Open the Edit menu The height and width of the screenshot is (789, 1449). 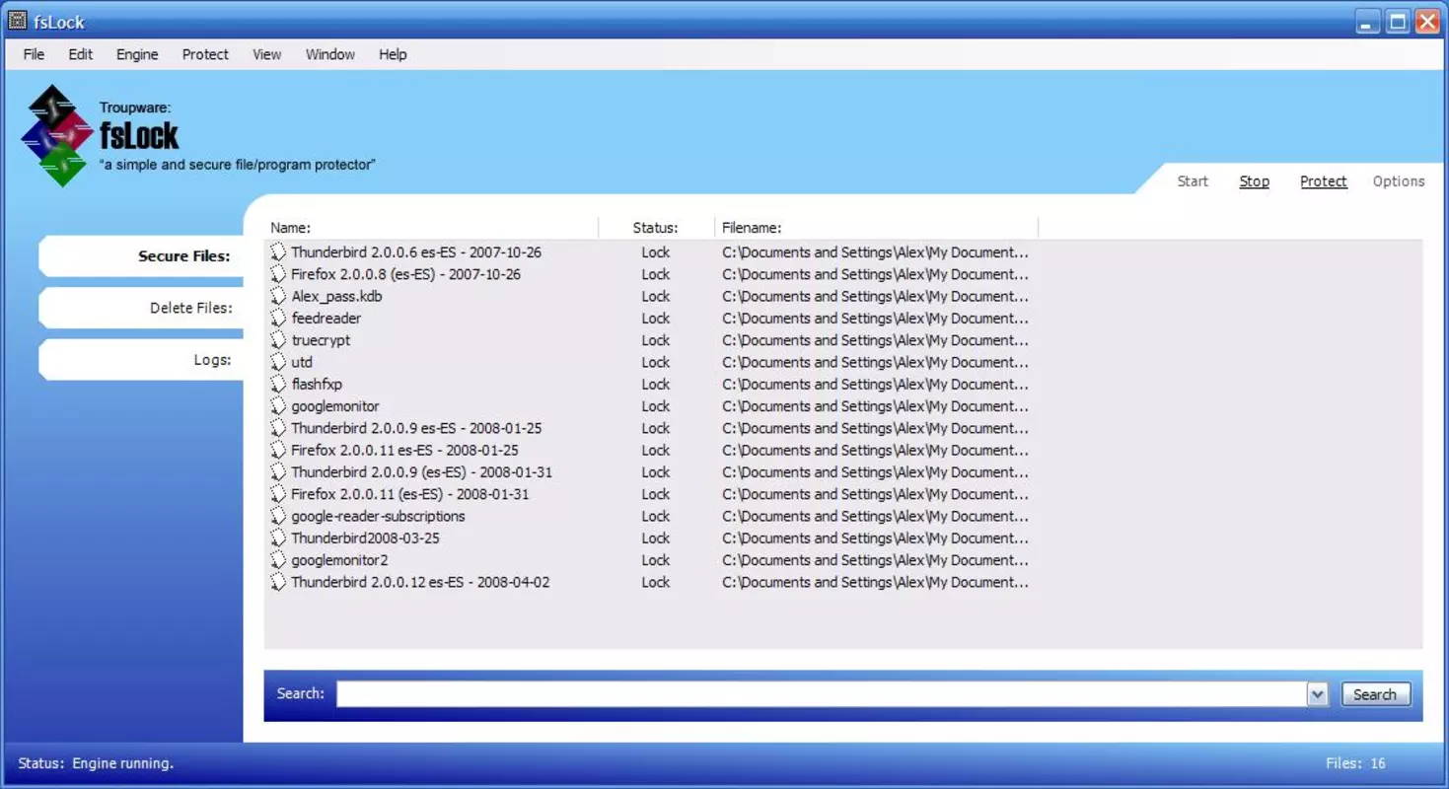(81, 54)
